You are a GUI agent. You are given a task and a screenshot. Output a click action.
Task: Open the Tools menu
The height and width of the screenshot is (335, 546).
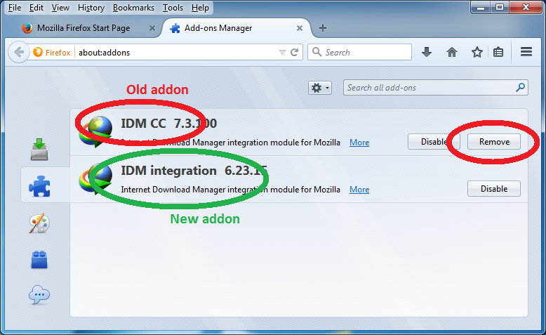(173, 8)
